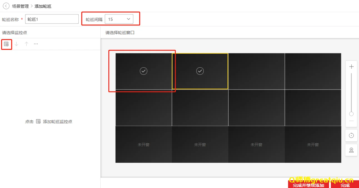Click the back arrow icon
The width and height of the screenshot is (359, 188).
tap(6, 6)
